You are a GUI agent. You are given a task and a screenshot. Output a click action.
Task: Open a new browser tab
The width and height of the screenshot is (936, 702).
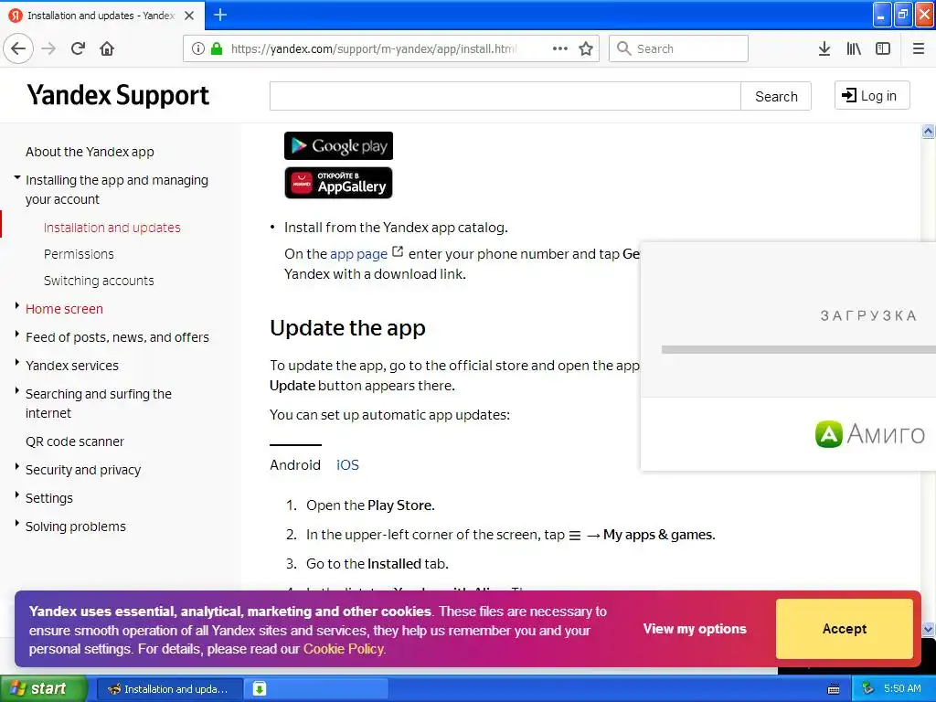(x=220, y=15)
